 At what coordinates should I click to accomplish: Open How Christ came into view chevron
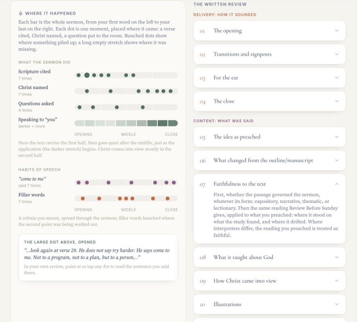coord(337,281)
